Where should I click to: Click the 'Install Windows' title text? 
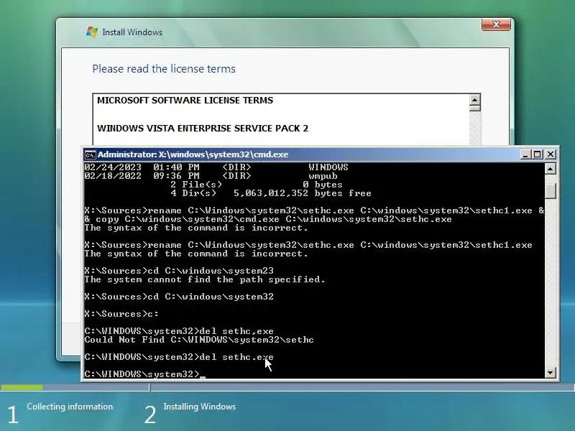coord(132,32)
